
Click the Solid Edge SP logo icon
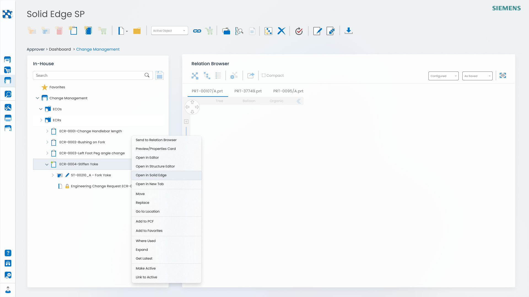pyautogui.click(x=7, y=14)
